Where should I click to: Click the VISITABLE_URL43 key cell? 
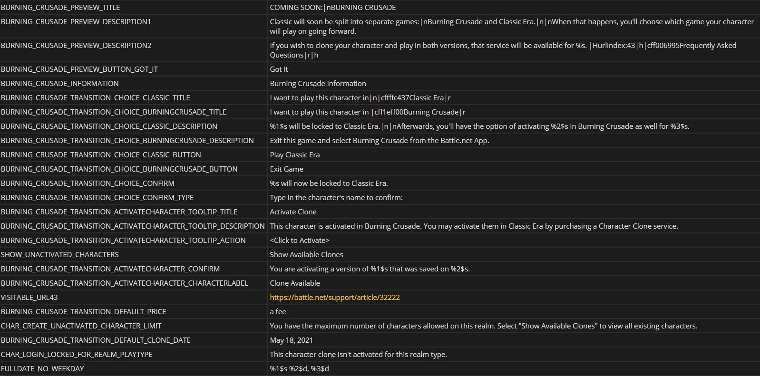29,298
